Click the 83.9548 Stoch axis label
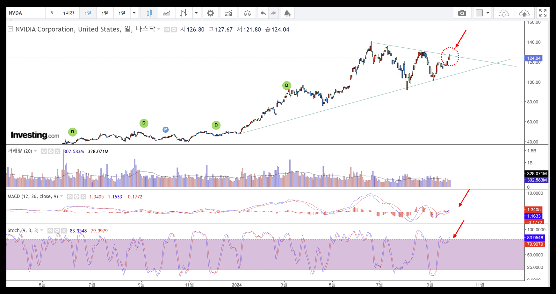 click(535, 238)
